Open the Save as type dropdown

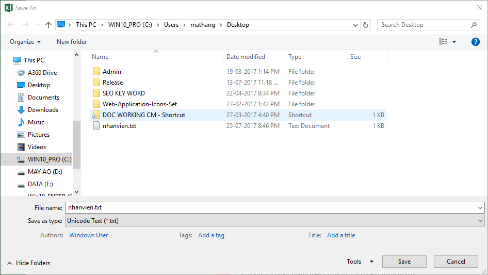275,221
